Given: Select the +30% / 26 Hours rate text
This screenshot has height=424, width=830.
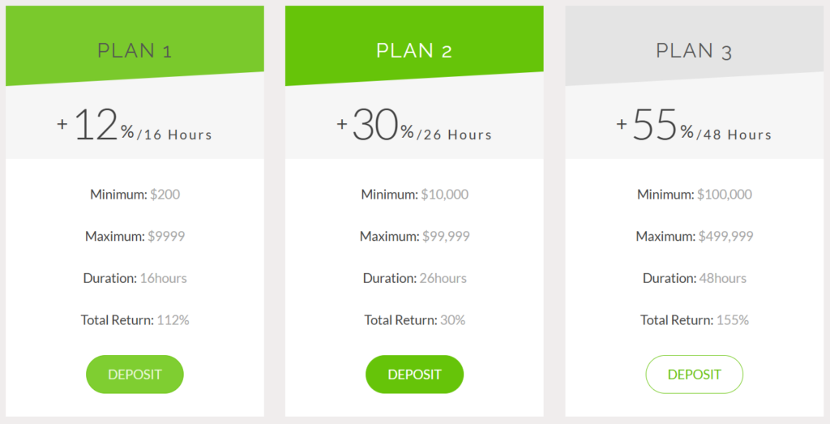Looking at the screenshot, I should 414,127.
